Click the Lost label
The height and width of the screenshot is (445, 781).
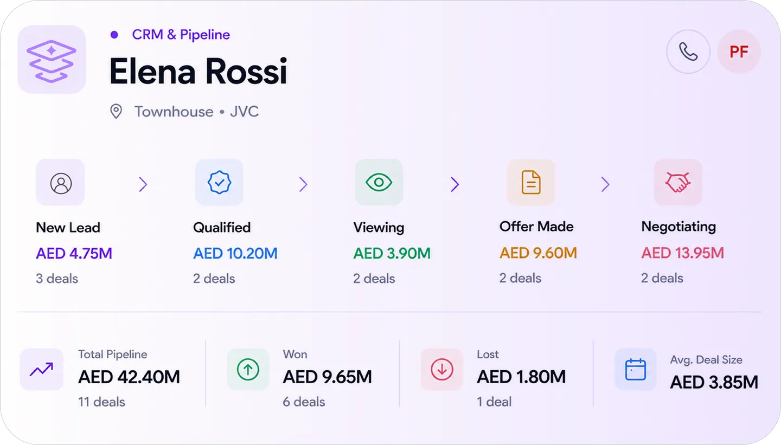pyautogui.click(x=488, y=354)
